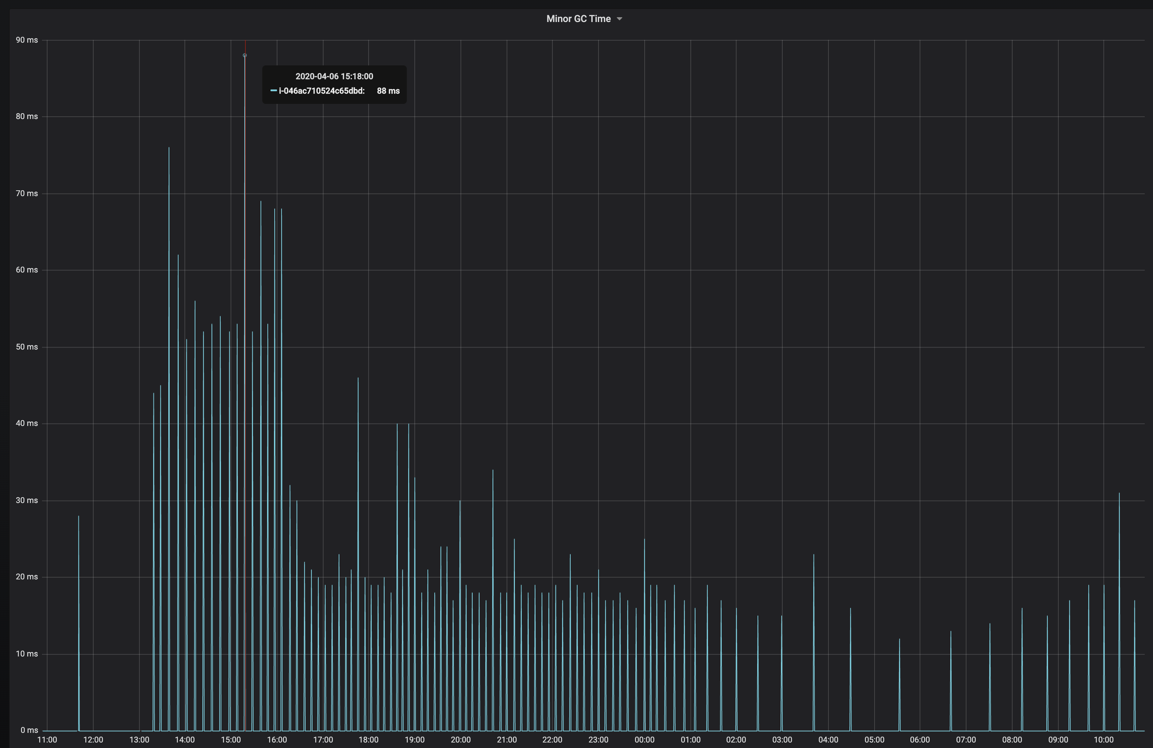The image size is (1153, 748).
Task: Click the 12 ms spike peak after 05:00
Action: coord(899,640)
